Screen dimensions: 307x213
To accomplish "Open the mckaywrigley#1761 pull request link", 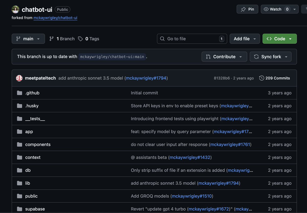I will [x=230, y=144].
